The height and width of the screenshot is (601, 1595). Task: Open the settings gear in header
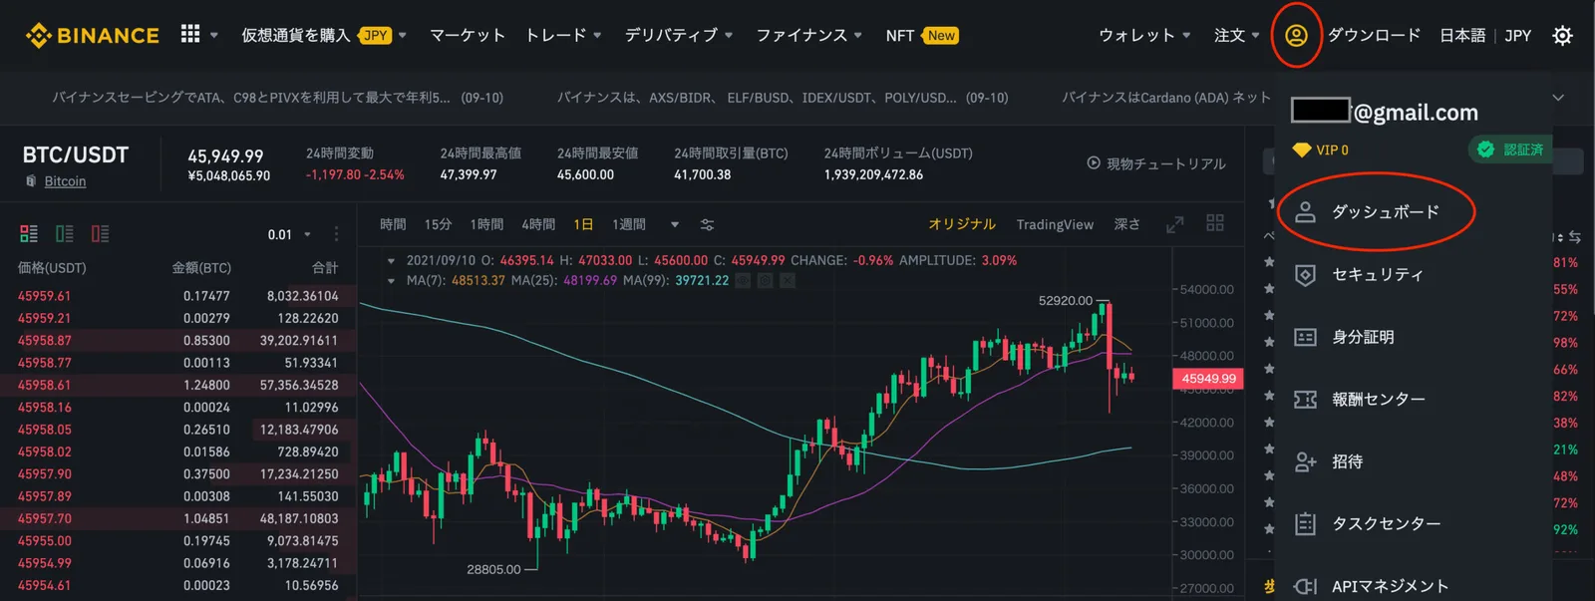coord(1562,36)
